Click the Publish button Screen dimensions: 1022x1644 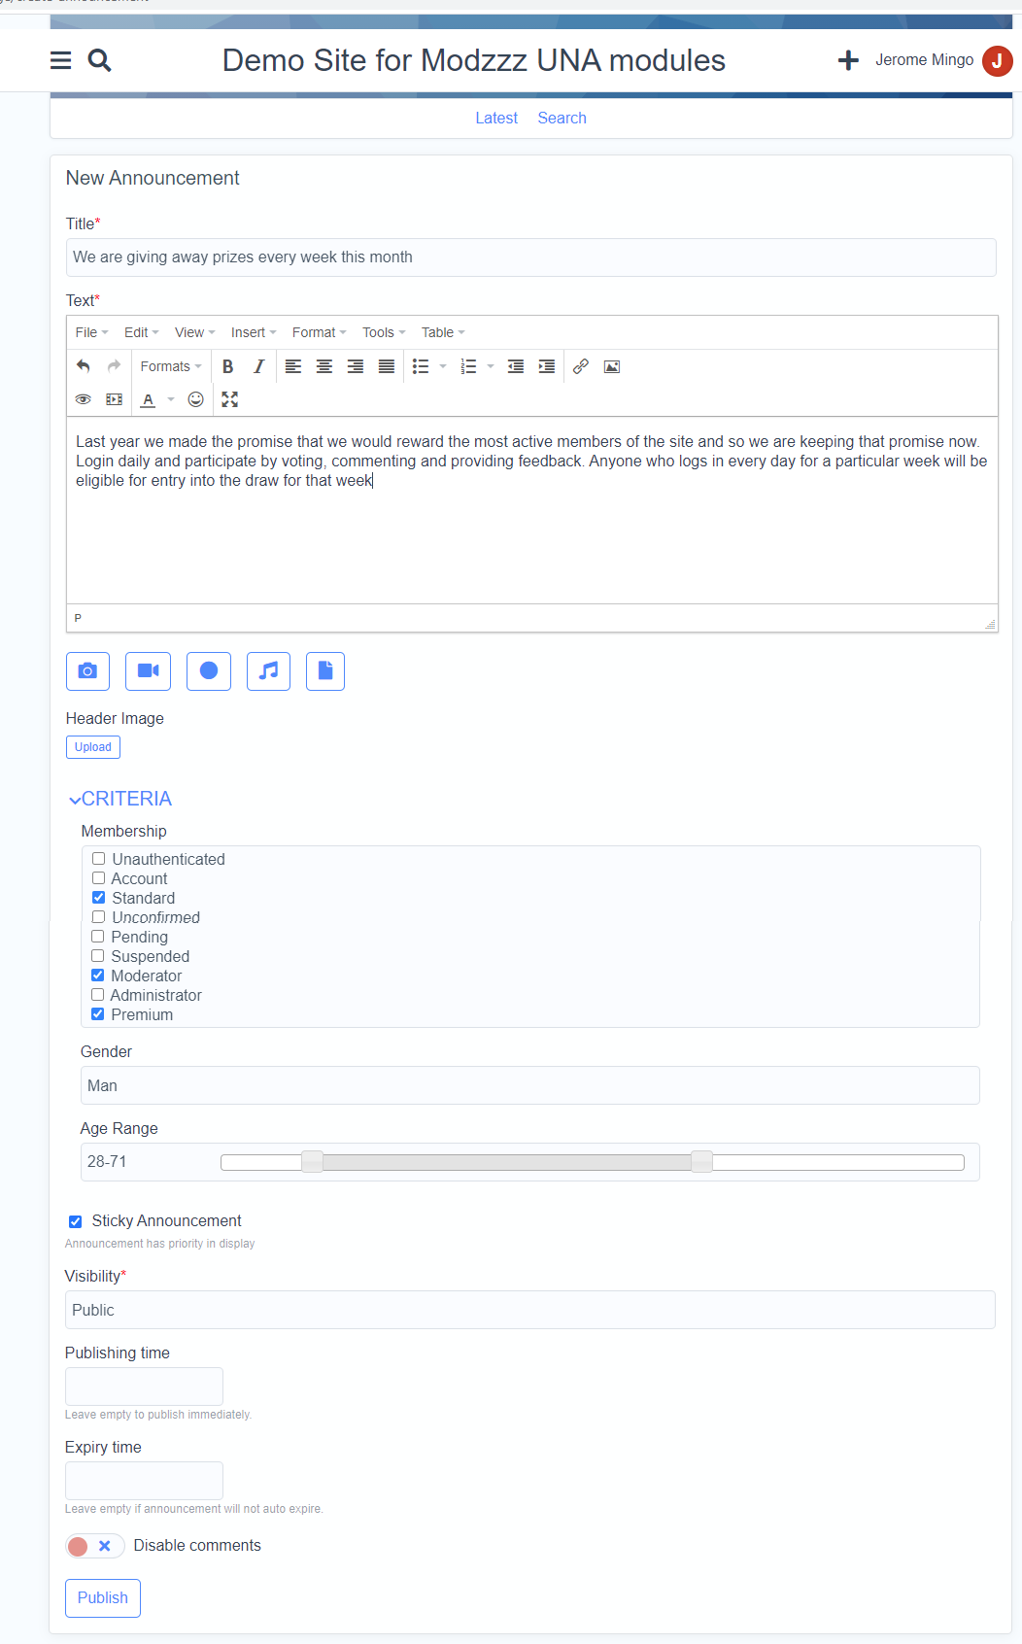pos(103,1597)
